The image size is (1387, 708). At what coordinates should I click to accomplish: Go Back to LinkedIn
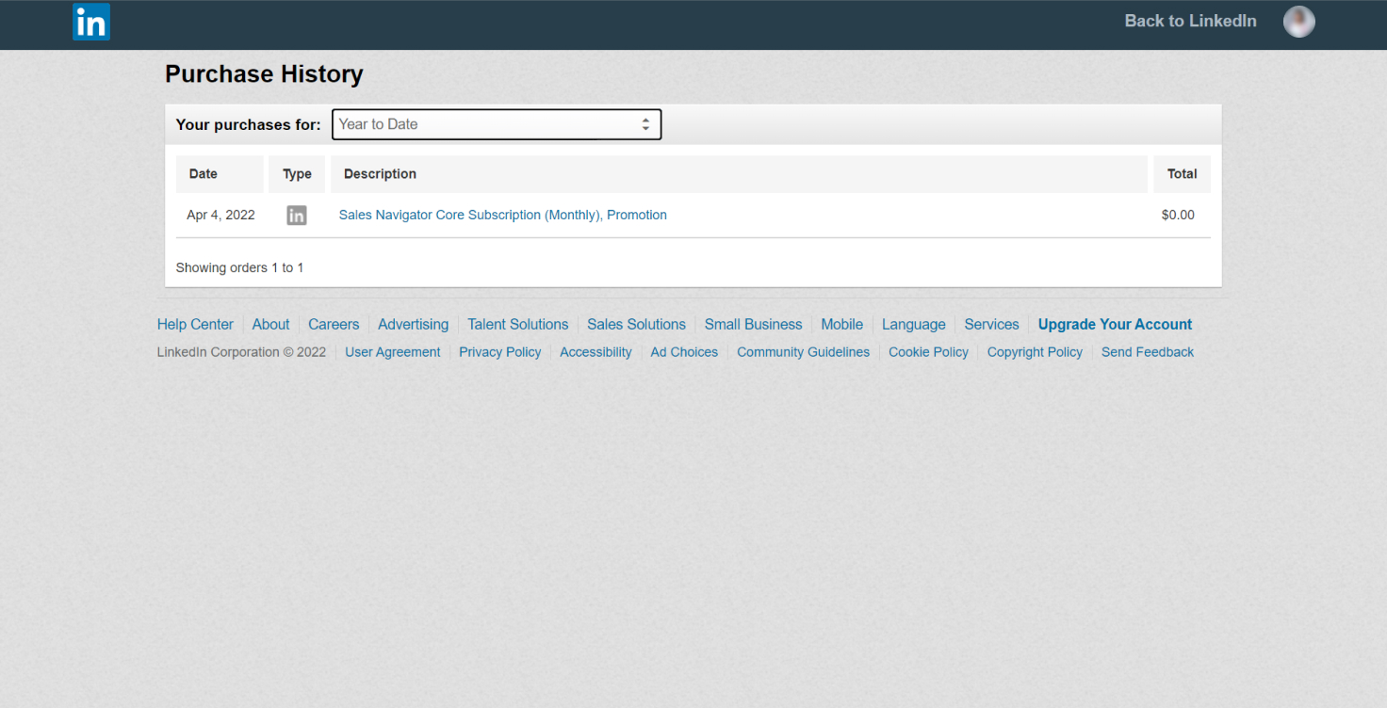[x=1190, y=22]
